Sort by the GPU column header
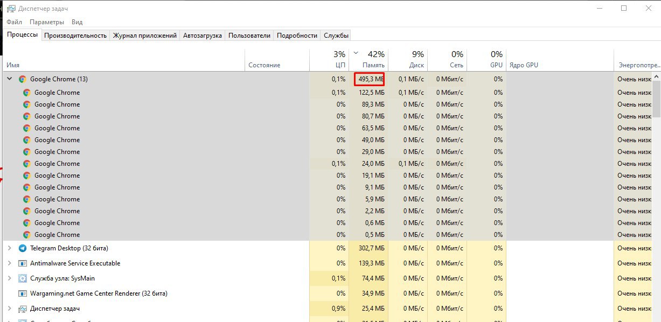661x322 pixels. [x=486, y=60]
